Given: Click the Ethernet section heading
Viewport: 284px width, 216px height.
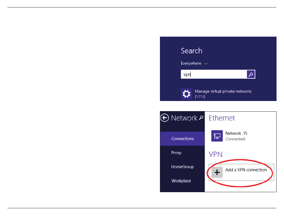Looking at the screenshot, I should pyautogui.click(x=222, y=118).
